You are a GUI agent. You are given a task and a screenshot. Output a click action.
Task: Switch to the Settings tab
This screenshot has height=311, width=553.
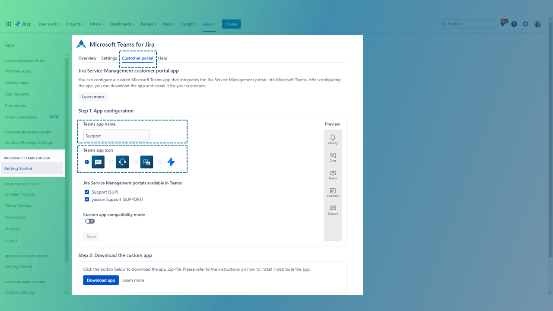(x=109, y=58)
